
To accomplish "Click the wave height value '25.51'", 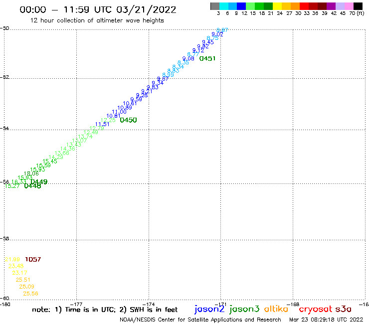I will (23, 280).
